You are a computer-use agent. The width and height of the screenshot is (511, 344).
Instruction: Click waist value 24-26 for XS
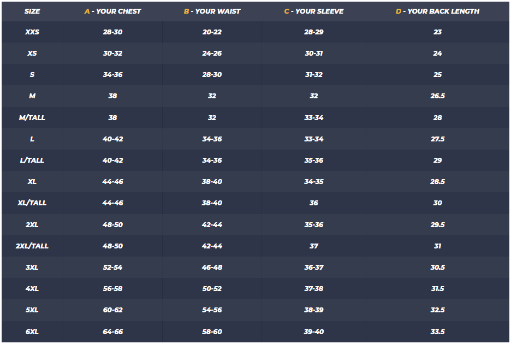click(212, 54)
